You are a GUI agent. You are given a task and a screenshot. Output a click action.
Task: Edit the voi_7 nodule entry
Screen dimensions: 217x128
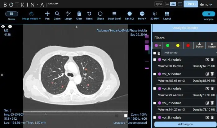tap(207, 103)
